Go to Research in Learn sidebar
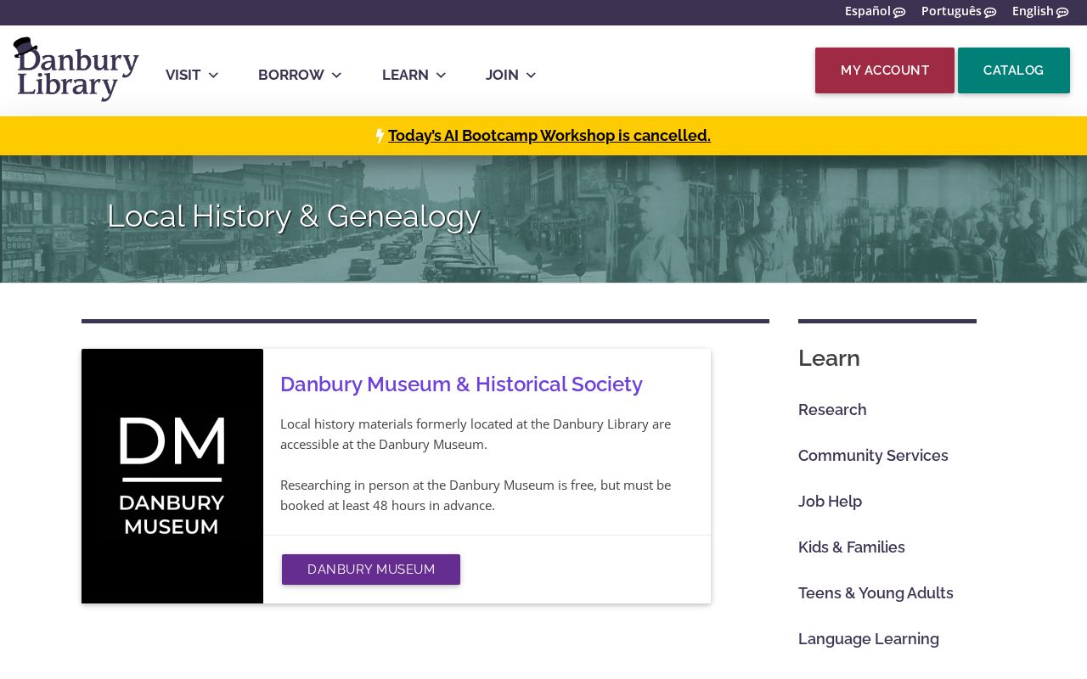The width and height of the screenshot is (1087, 679). [832, 410]
